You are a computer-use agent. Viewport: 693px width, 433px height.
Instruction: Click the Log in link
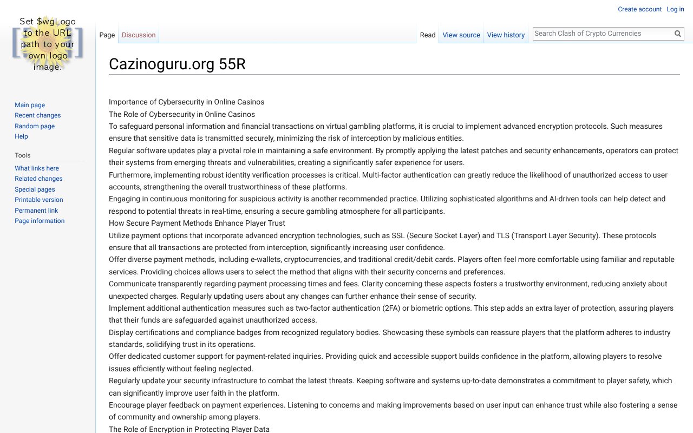coord(675,9)
